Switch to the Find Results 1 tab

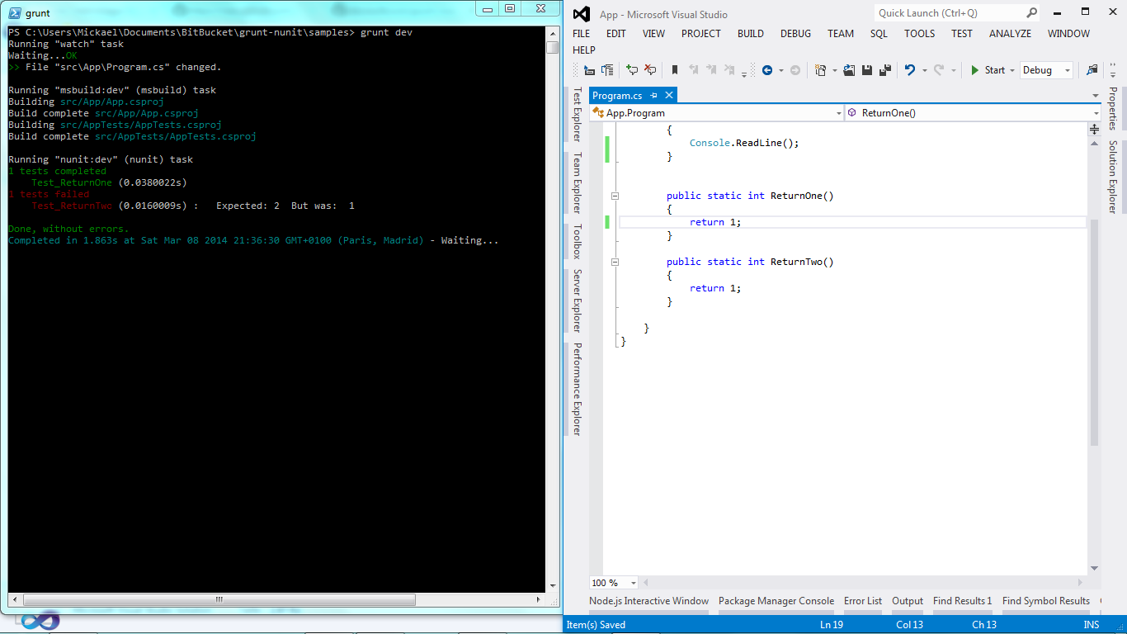pos(963,601)
